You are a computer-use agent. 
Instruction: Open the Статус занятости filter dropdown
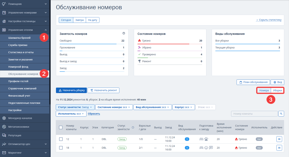click(x=75, y=107)
